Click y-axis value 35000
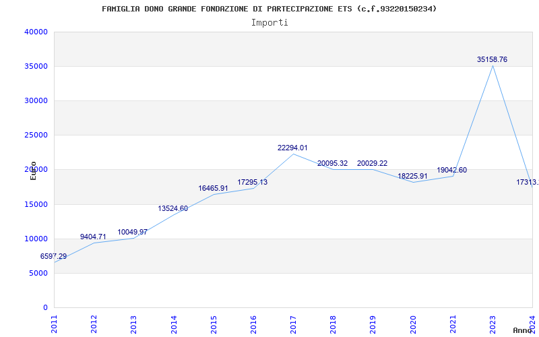539x337 pixels. [x=36, y=66]
